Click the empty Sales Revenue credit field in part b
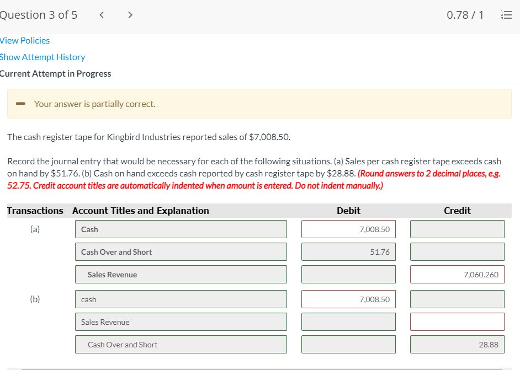 click(x=457, y=321)
